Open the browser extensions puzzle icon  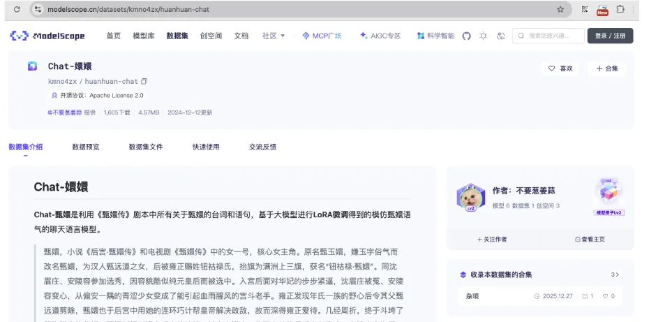pyautogui.click(x=620, y=10)
